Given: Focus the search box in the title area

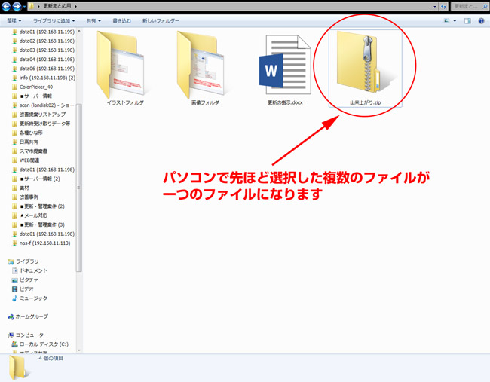Looking at the screenshot, I should [470, 6].
